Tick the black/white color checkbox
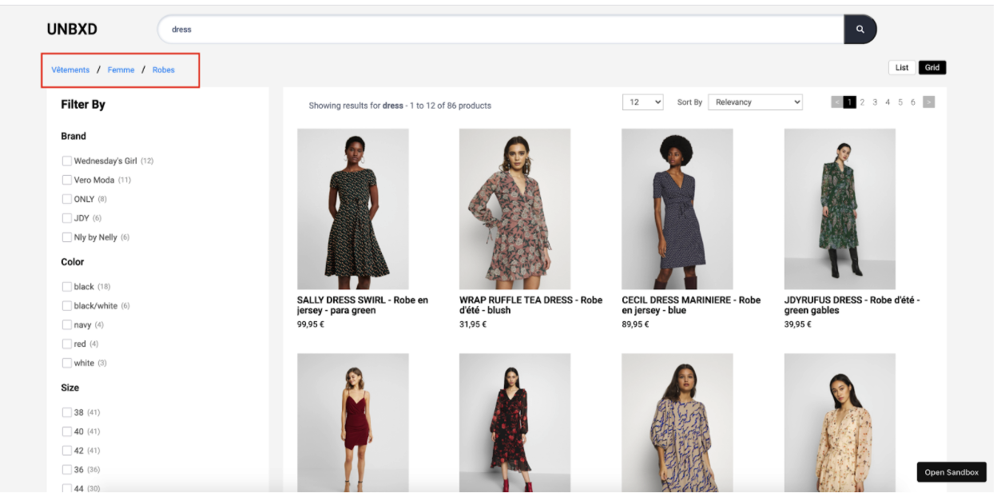The height and width of the screenshot is (497, 997). tap(67, 305)
